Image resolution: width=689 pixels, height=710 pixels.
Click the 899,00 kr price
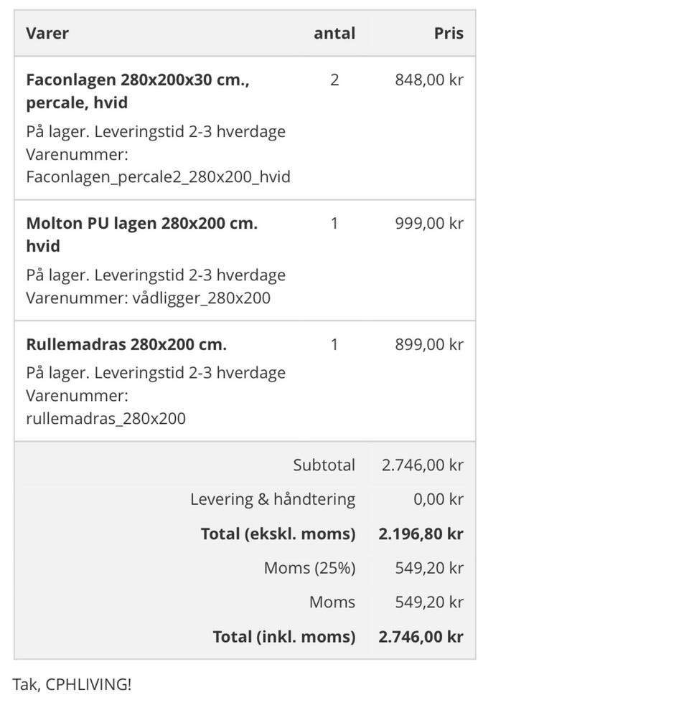coord(429,344)
